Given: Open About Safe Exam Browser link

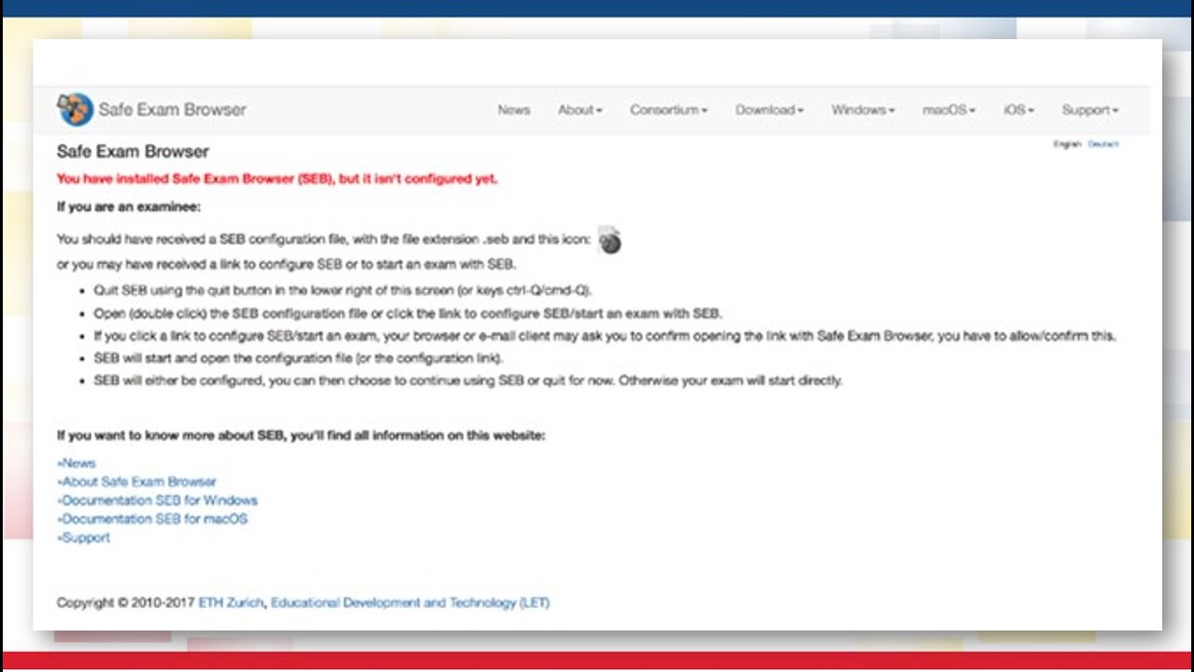Looking at the screenshot, I should click(x=136, y=482).
